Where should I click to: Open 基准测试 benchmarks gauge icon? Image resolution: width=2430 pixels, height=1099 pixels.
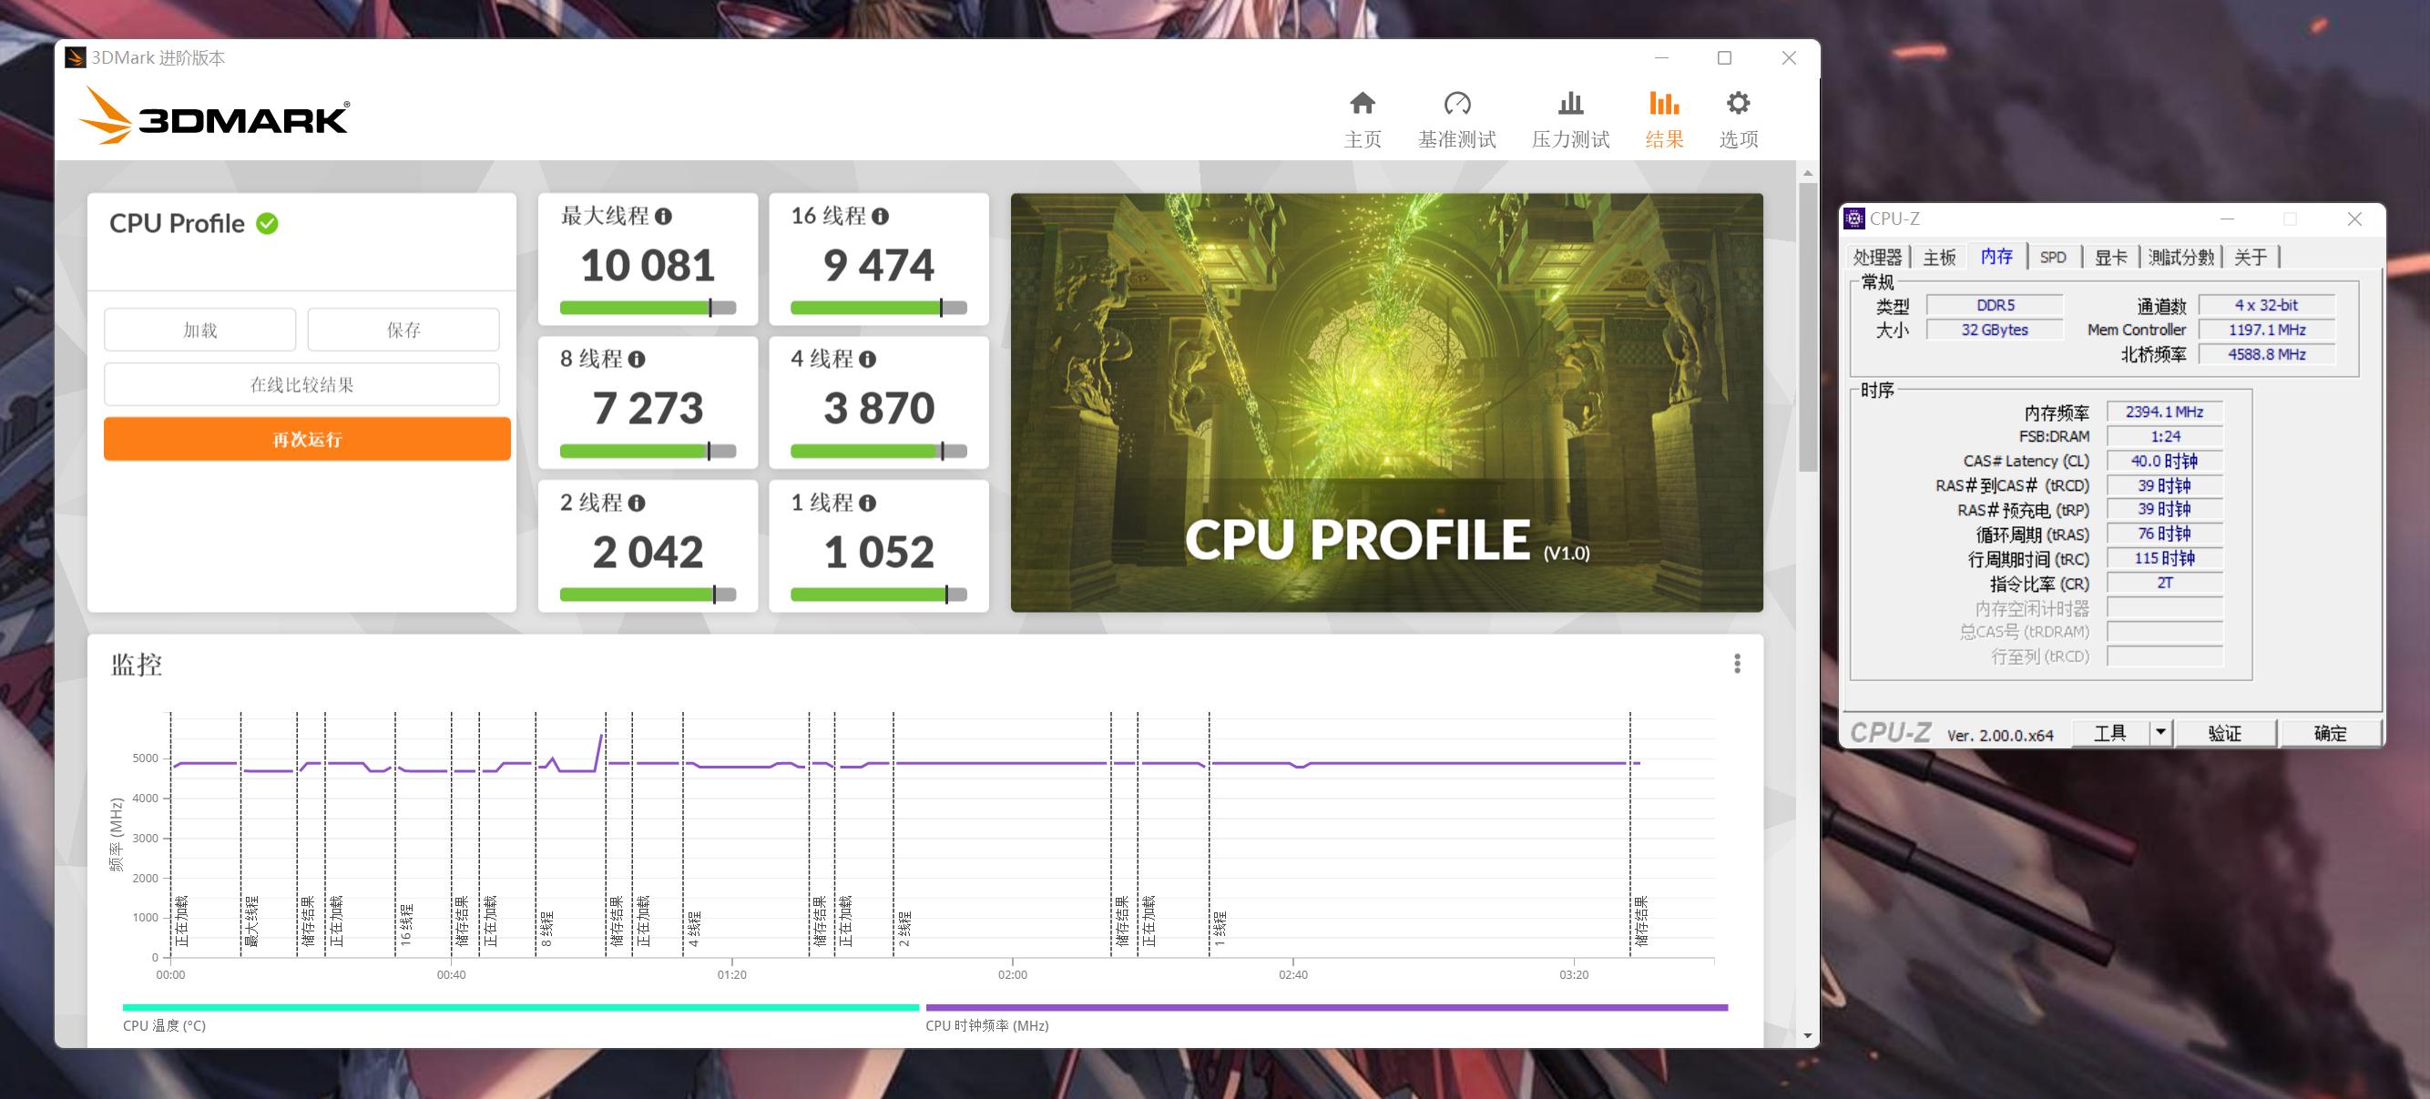click(x=1456, y=103)
